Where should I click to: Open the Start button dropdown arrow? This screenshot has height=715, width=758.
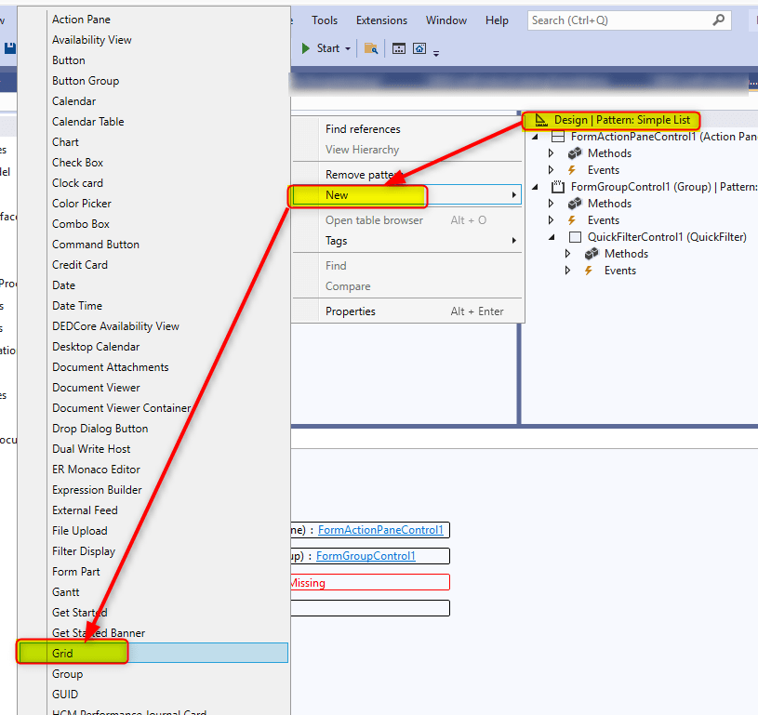point(348,48)
